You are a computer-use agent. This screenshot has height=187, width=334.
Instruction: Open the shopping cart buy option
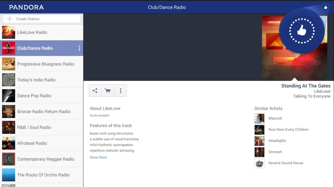107,91
